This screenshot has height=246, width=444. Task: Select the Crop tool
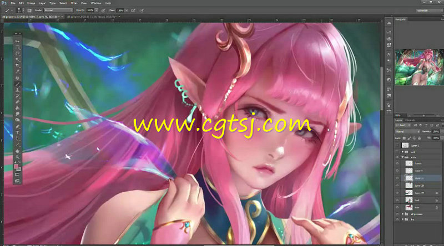18,65
